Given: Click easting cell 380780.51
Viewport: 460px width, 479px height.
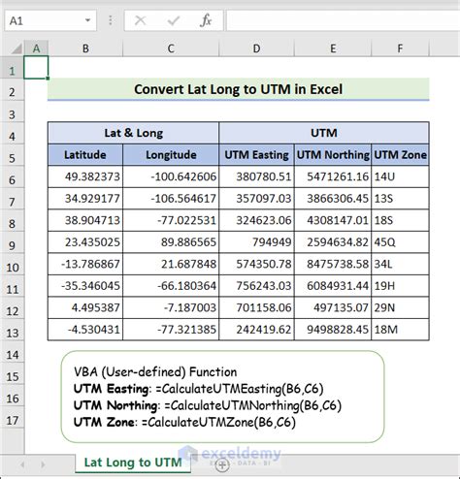Looking at the screenshot, I should click(x=256, y=176).
